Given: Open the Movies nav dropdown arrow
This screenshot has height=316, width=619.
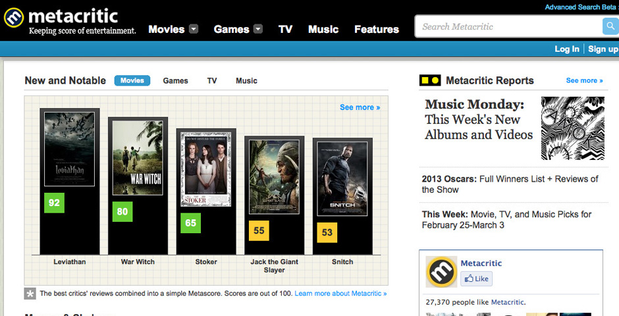Looking at the screenshot, I should (194, 29).
